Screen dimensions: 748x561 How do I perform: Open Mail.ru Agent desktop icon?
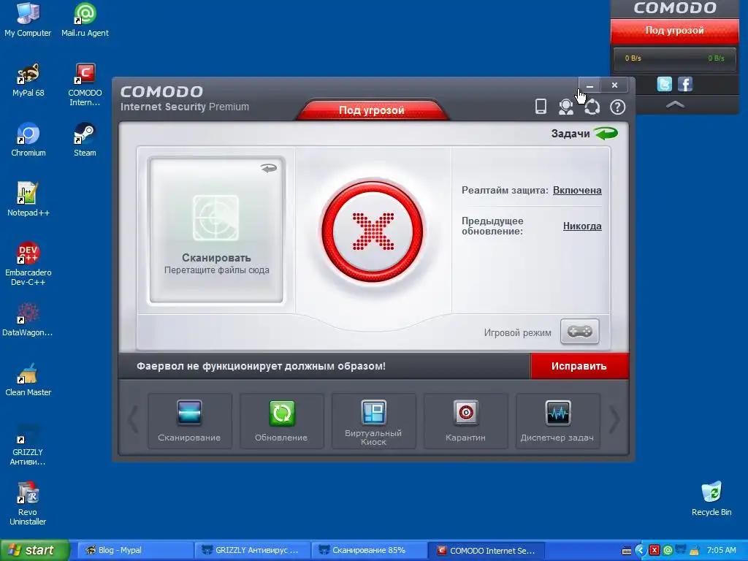[x=85, y=20]
